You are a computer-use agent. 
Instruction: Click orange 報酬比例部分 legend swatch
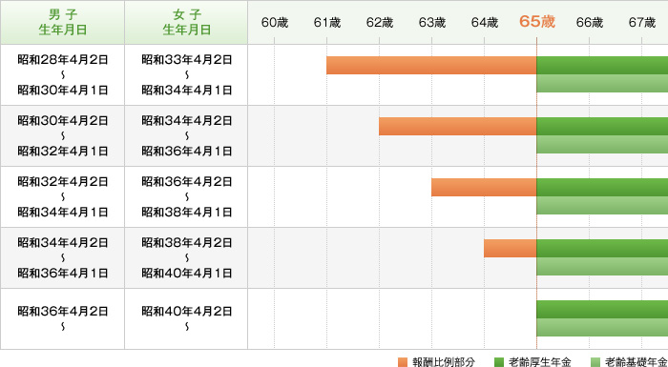pos(403,362)
